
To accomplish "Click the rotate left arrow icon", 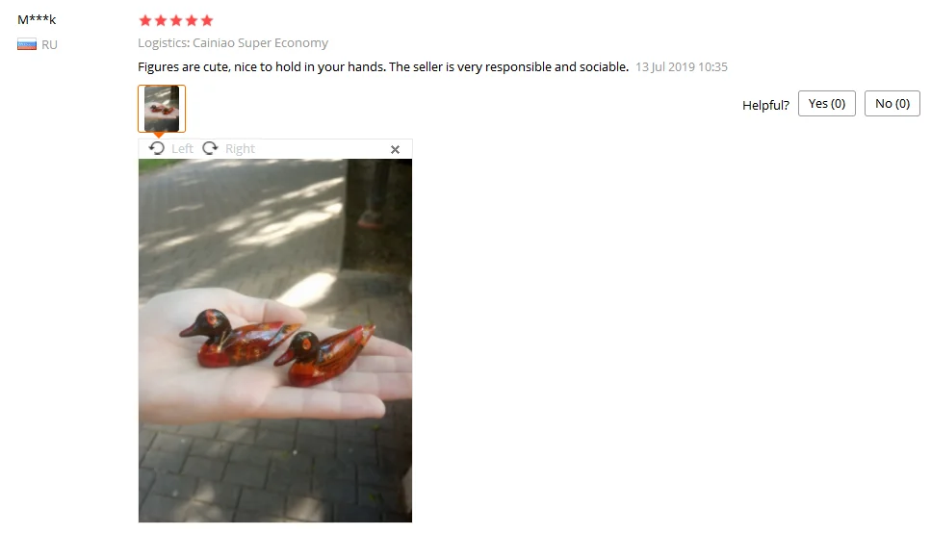I will pos(157,148).
